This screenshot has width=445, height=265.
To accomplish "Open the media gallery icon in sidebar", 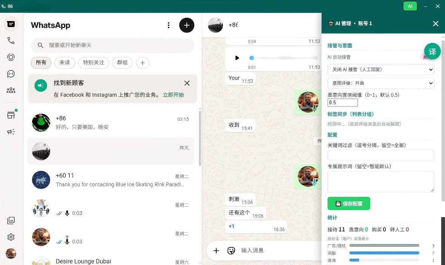I will coord(11,221).
